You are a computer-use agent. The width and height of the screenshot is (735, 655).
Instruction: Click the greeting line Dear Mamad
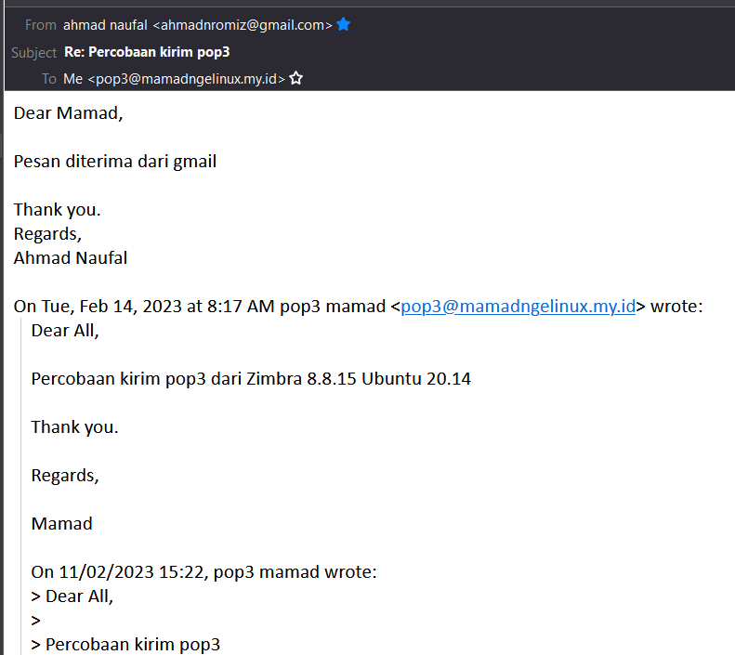(69, 113)
